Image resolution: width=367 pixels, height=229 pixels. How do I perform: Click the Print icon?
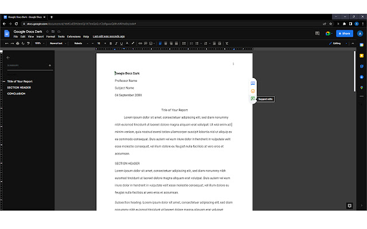pyautogui.click(x=18, y=44)
